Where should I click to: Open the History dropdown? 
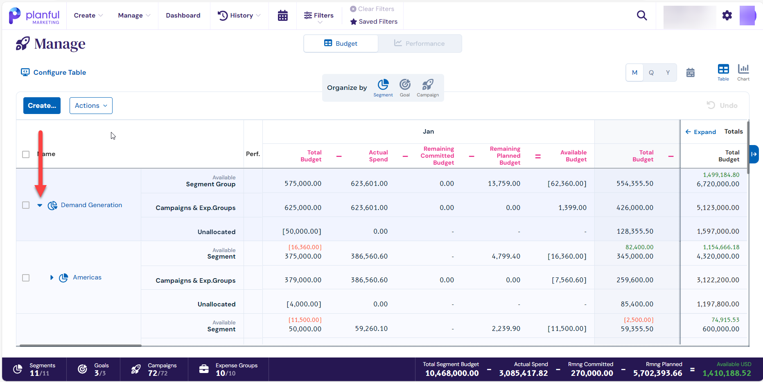(x=239, y=16)
